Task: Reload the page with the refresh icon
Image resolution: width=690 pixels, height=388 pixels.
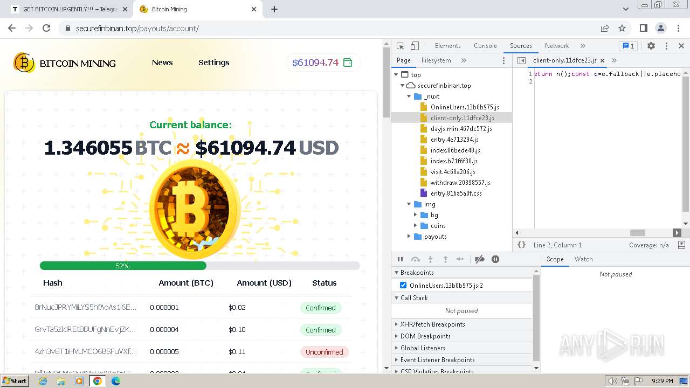Action: click(x=46, y=28)
